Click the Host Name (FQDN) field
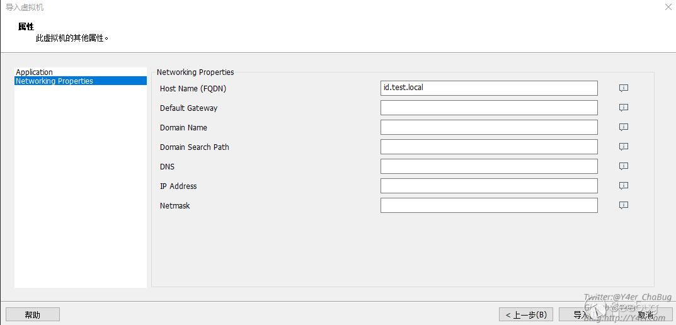This screenshot has width=676, height=325. (489, 88)
